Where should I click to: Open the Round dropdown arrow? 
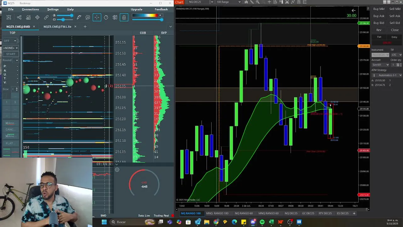17,60
